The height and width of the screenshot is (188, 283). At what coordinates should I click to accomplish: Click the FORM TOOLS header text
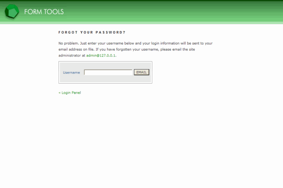pyautogui.click(x=44, y=12)
